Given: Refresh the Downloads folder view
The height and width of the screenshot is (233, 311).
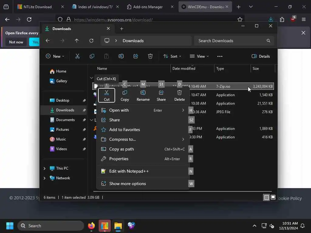Looking at the screenshot, I should [91, 41].
